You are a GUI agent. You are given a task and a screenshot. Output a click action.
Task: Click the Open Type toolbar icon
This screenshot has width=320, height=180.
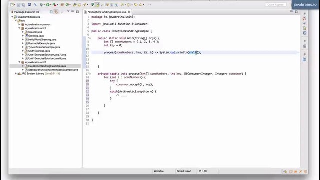[74, 5]
